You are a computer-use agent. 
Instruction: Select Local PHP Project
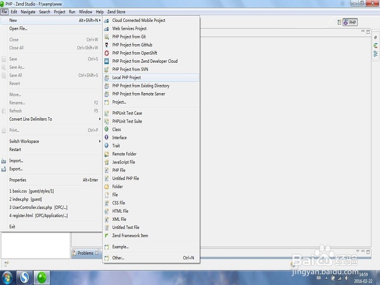pos(151,77)
